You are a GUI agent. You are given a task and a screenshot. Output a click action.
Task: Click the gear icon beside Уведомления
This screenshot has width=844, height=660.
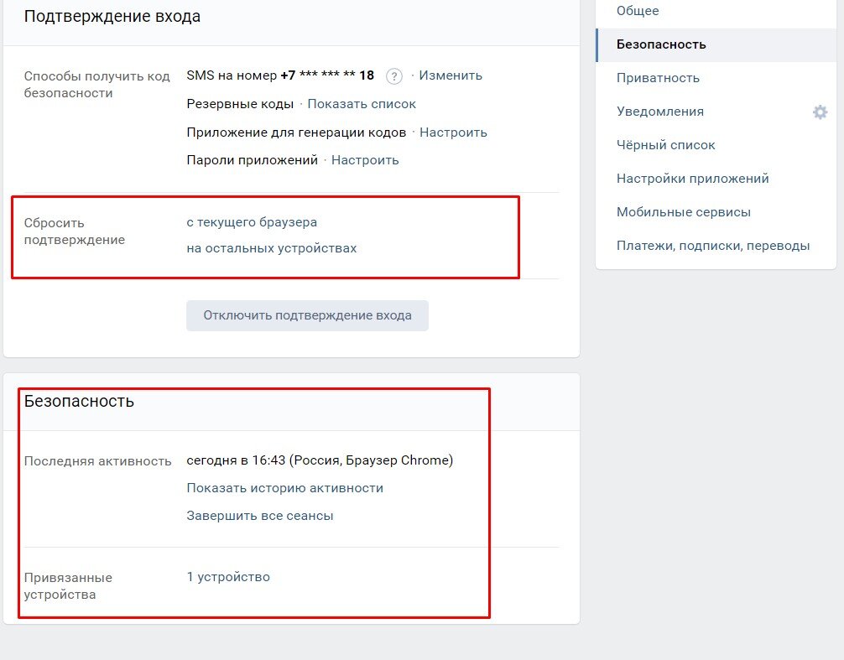click(820, 112)
